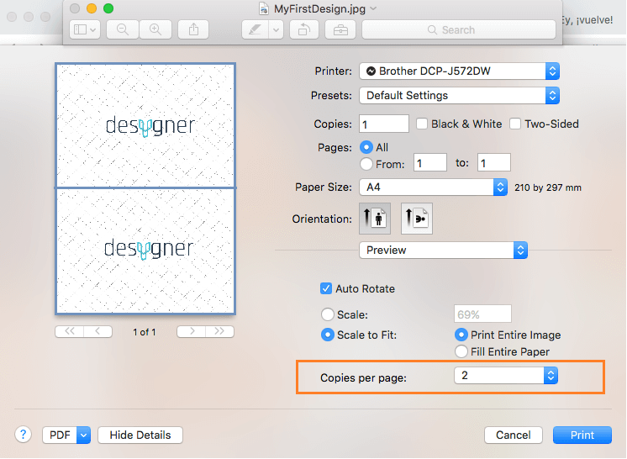Viewport: 627px width, 459px height.
Task: Click the blue Print button
Action: pyautogui.click(x=582, y=435)
